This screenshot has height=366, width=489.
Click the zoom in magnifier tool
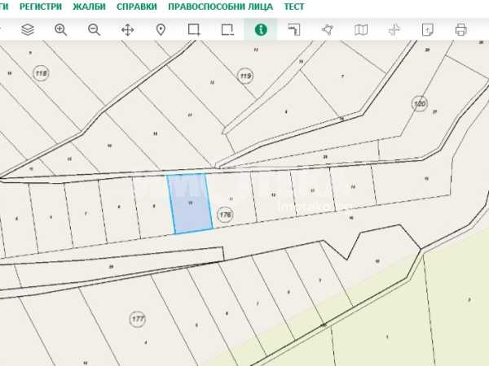click(61, 30)
